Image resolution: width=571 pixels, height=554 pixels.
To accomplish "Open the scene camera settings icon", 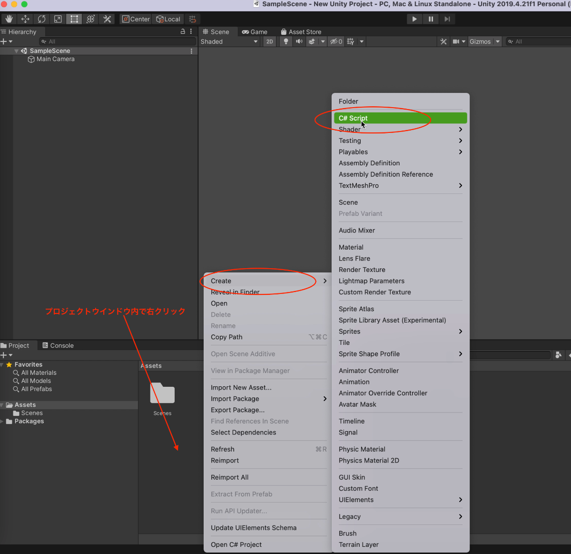I will [x=456, y=41].
